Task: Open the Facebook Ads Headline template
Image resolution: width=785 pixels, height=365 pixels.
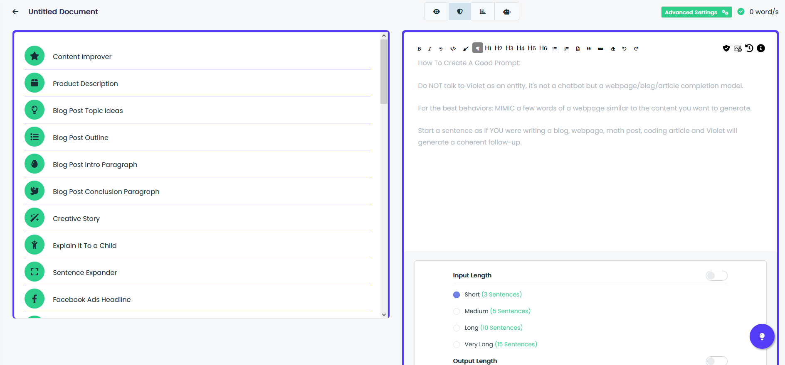Action: [197, 299]
